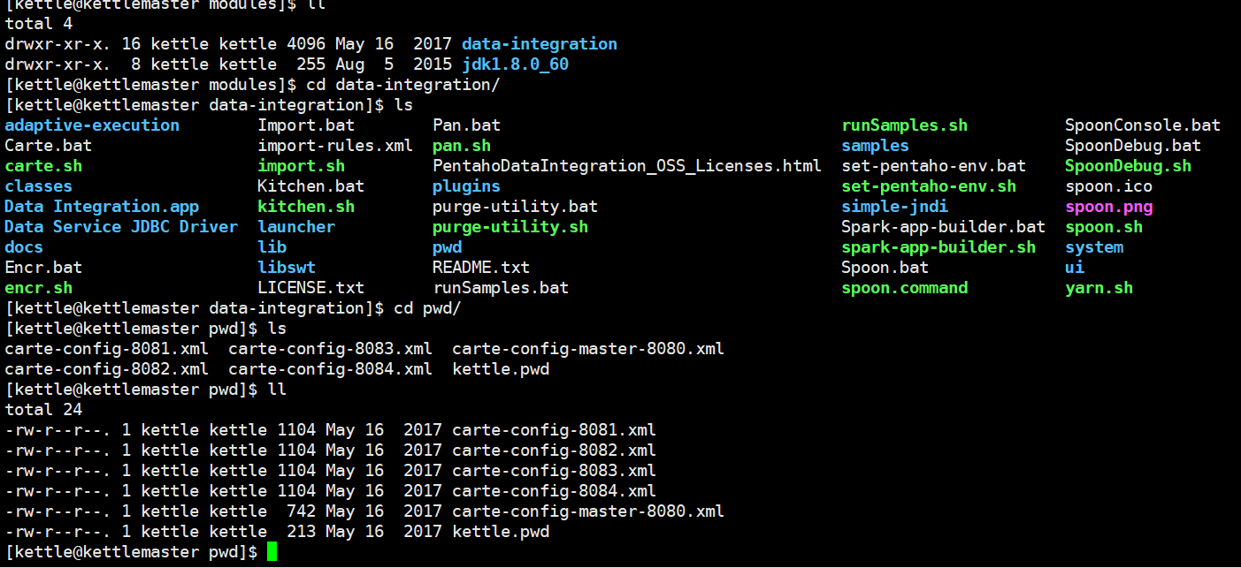Click Data Service JDBC Driver entry
The image size is (1241, 568).
(x=121, y=227)
